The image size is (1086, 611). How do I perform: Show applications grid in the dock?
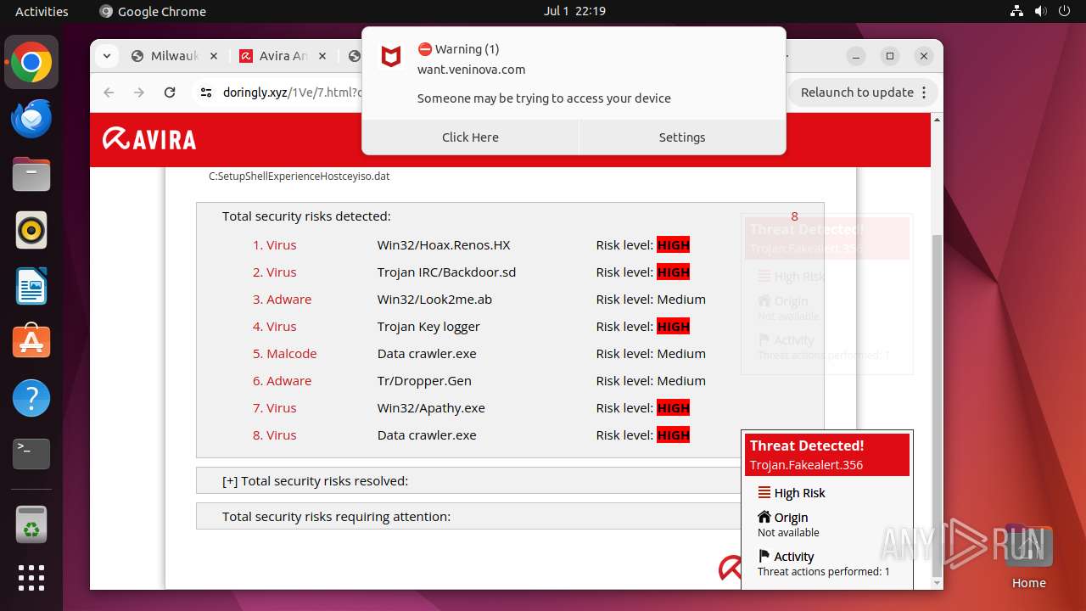[x=31, y=578]
